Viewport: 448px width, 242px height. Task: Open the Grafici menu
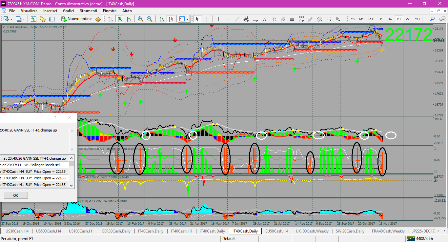click(x=69, y=11)
